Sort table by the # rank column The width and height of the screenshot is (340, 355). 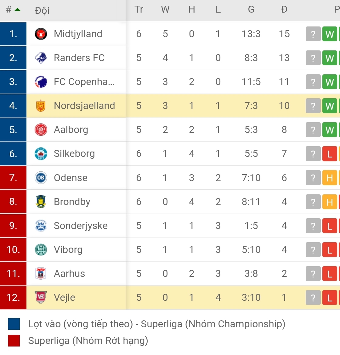coord(13,10)
